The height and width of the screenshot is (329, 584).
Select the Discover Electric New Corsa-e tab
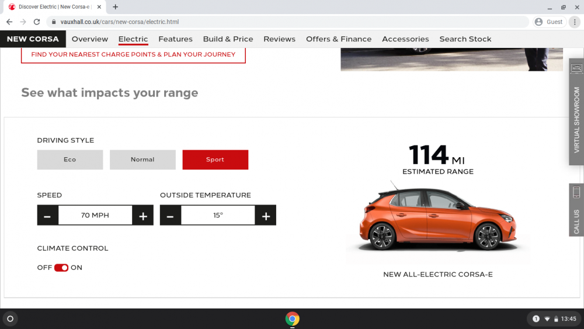54,6
